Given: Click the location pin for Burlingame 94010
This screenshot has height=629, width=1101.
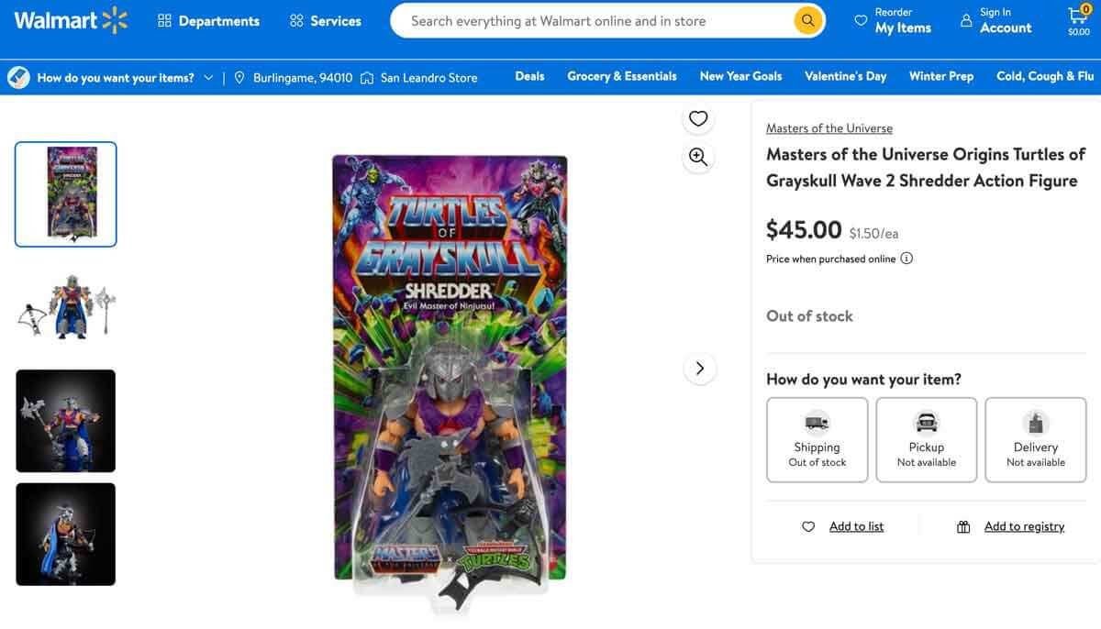Looking at the screenshot, I should 239,78.
